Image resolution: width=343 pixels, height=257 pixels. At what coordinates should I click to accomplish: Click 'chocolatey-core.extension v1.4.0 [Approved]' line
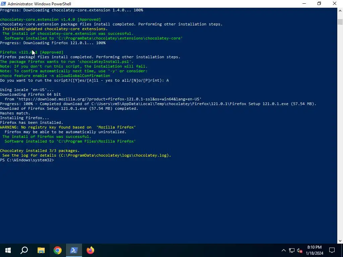click(50, 19)
